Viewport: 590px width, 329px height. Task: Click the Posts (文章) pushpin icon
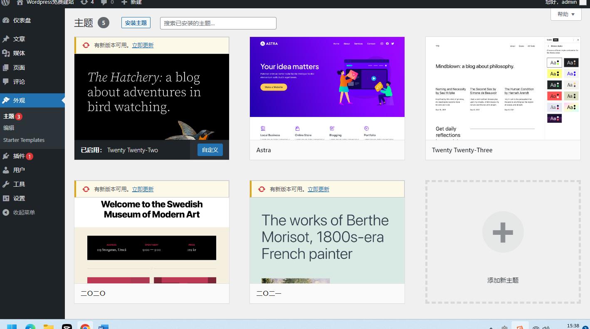(x=6, y=39)
